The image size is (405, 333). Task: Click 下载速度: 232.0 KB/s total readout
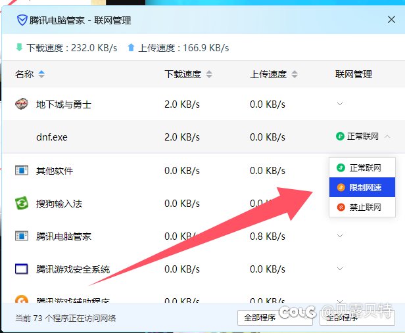[72, 48]
